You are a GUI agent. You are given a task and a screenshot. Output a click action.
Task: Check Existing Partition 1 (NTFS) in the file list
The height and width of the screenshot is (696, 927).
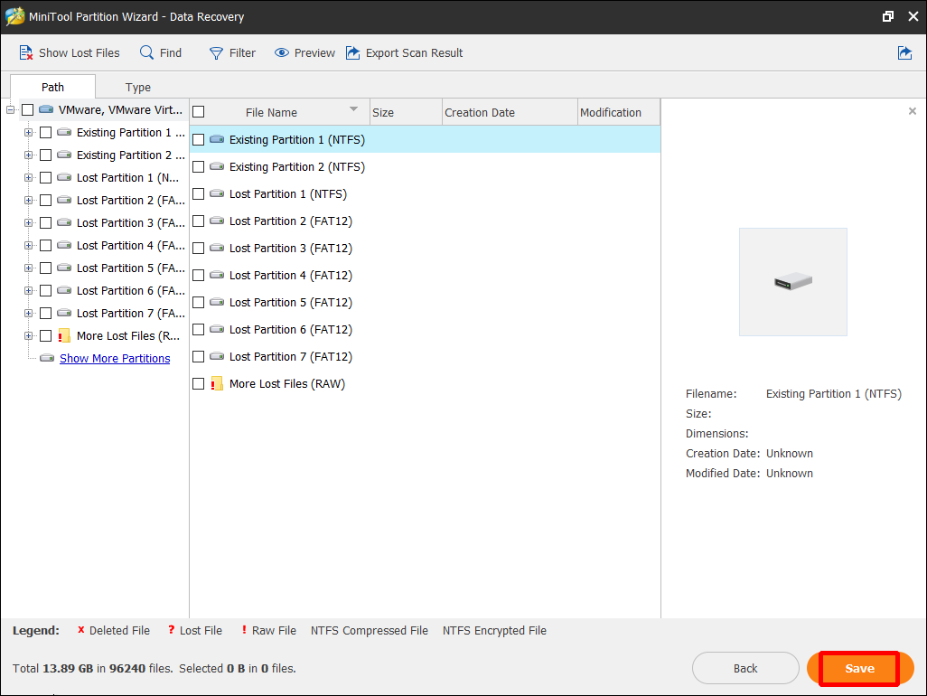pyautogui.click(x=199, y=139)
